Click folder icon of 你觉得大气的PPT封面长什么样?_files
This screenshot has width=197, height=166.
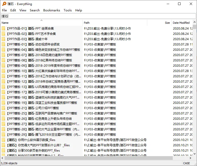coord(3,145)
